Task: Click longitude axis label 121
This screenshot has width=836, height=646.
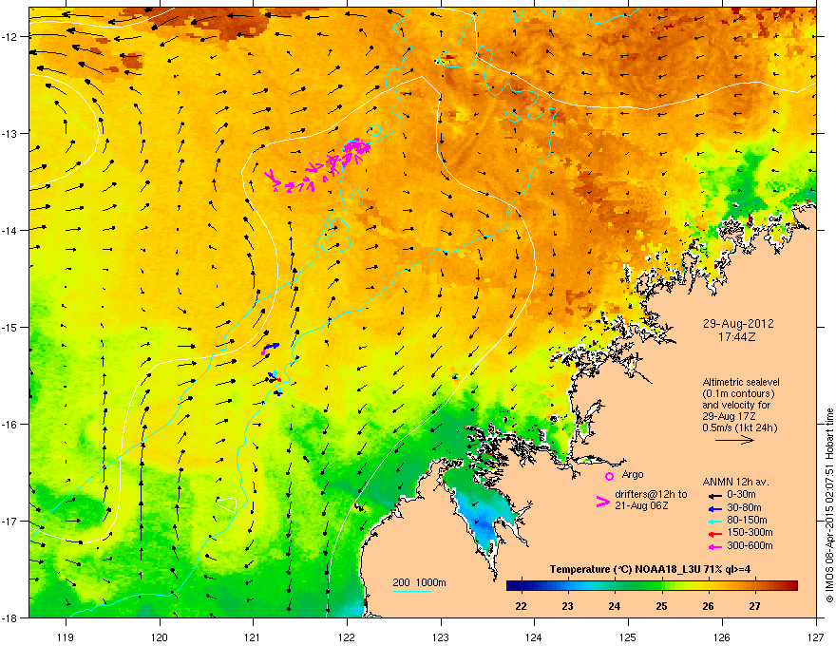Action: click(x=253, y=637)
